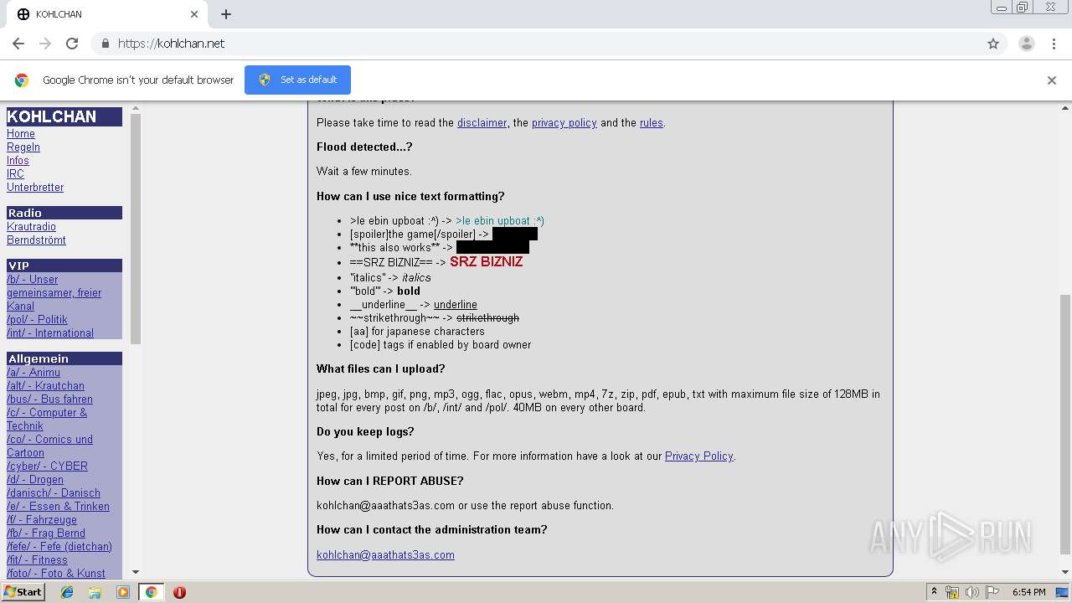Open the Chrome three-dot menu
Image resolution: width=1072 pixels, height=603 pixels.
[x=1054, y=44]
